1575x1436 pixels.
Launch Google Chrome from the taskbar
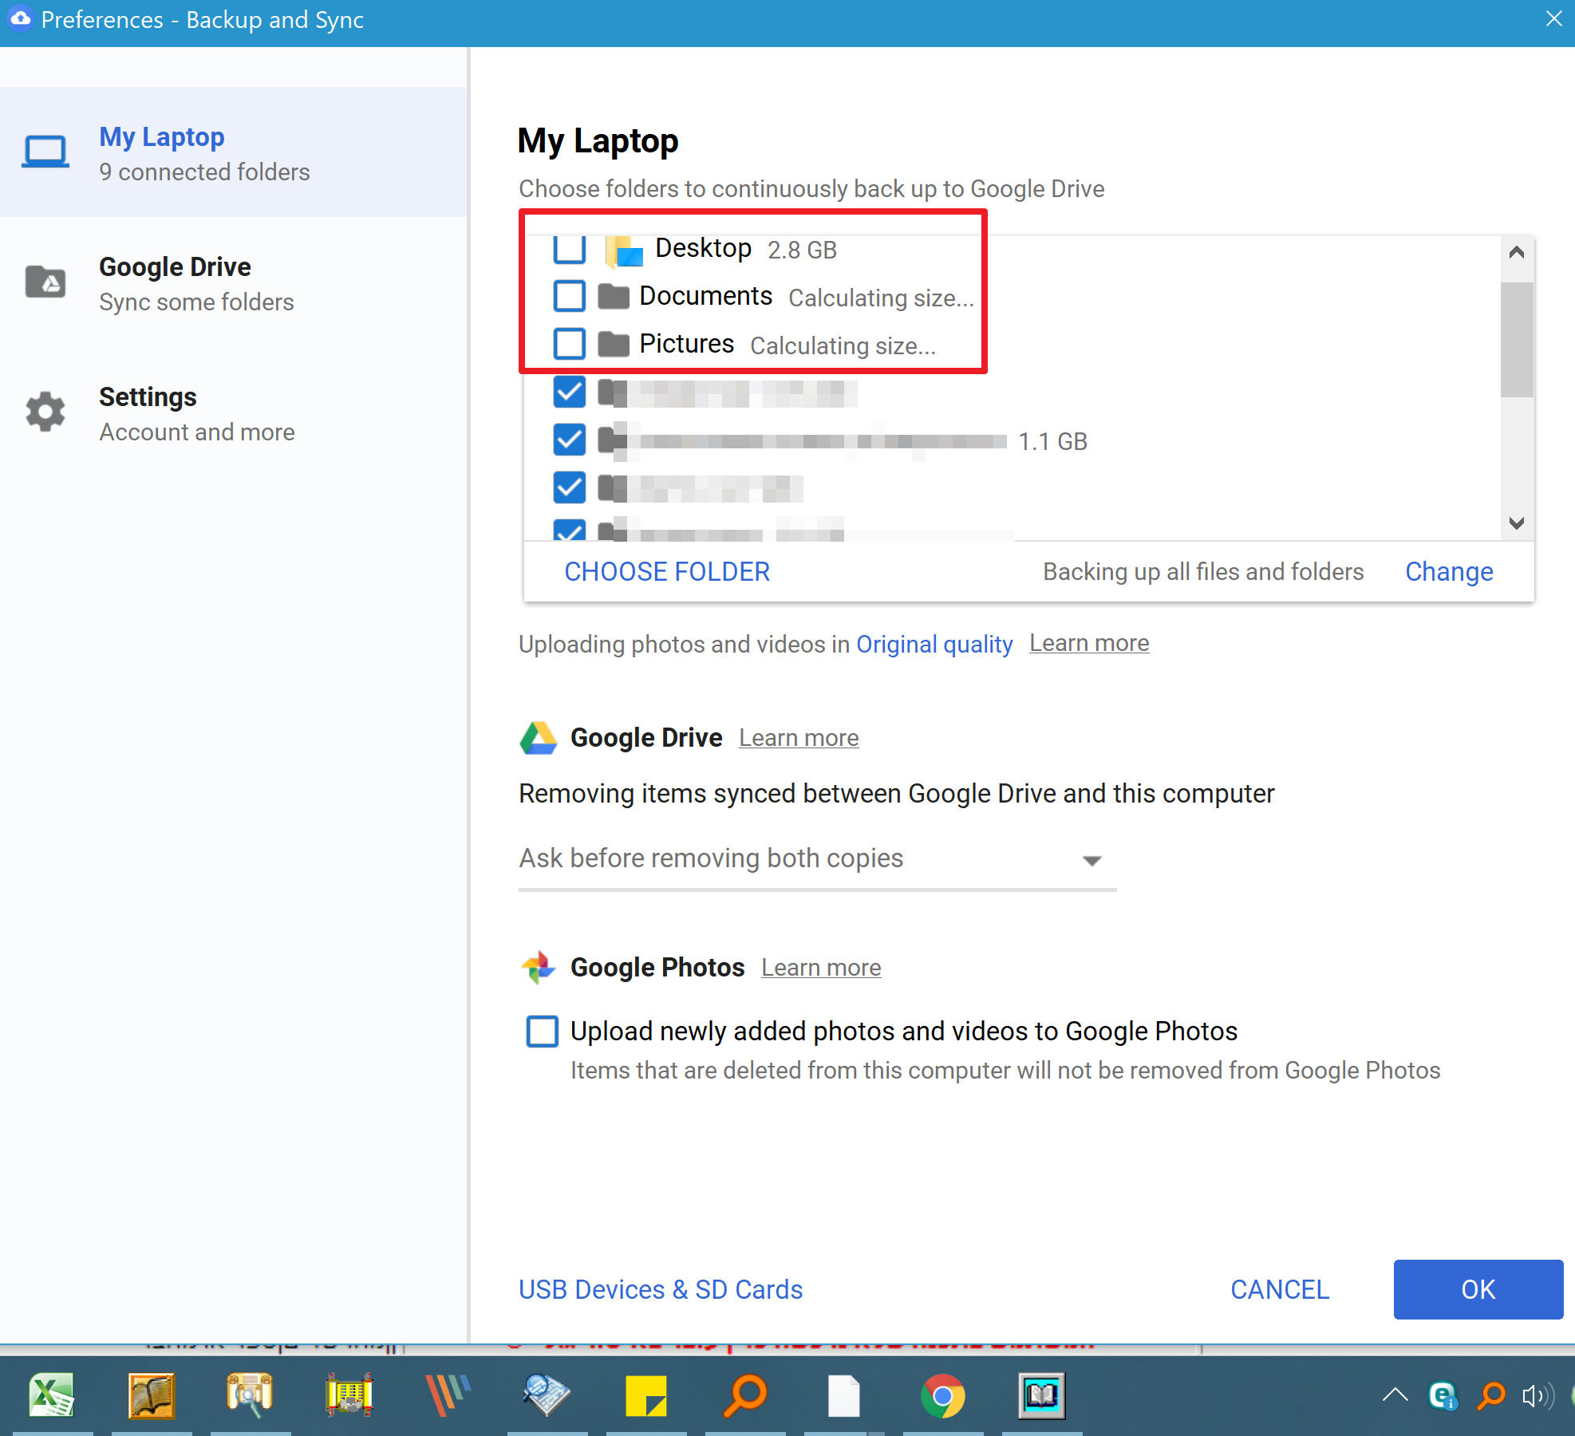click(942, 1395)
